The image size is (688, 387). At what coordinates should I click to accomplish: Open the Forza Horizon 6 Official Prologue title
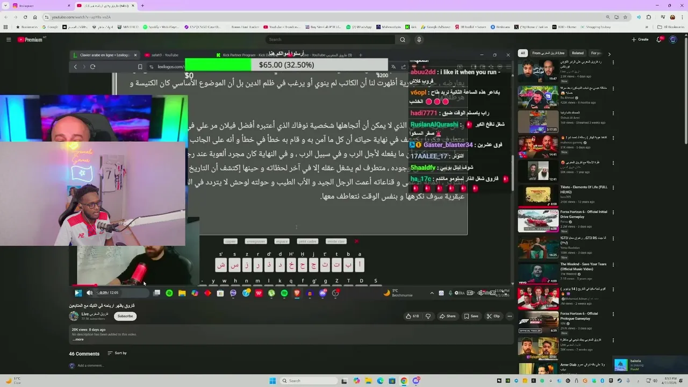579,316
